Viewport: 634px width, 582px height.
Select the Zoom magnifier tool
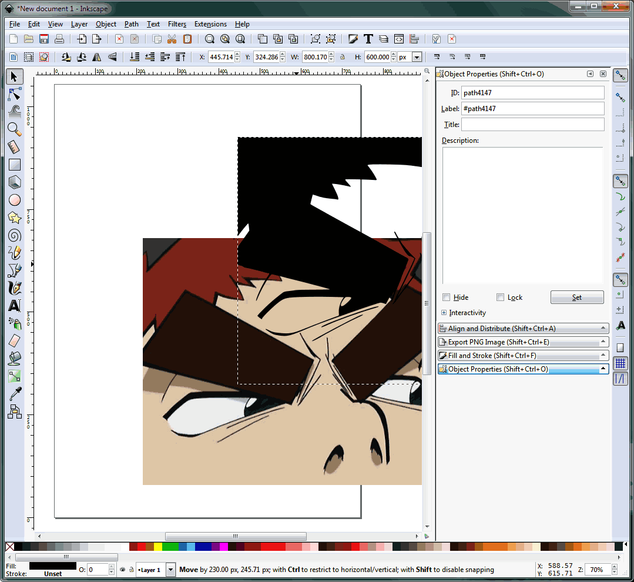pyautogui.click(x=14, y=129)
